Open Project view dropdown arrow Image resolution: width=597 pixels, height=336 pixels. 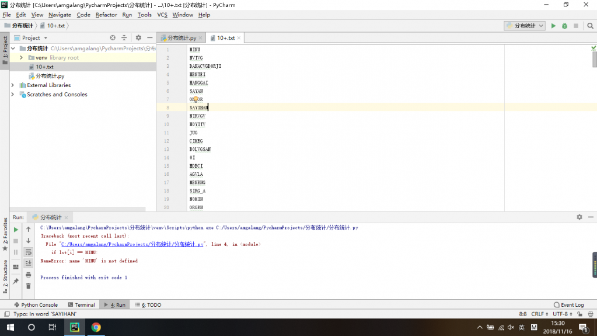coord(46,38)
